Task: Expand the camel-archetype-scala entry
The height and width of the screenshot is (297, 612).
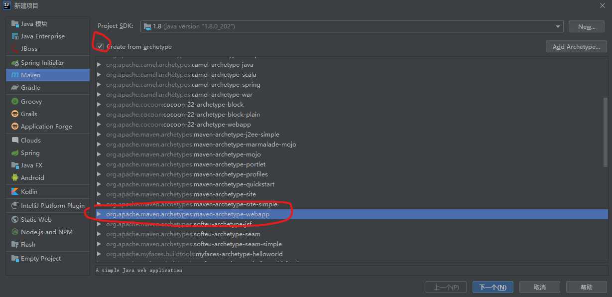Action: tap(99, 75)
